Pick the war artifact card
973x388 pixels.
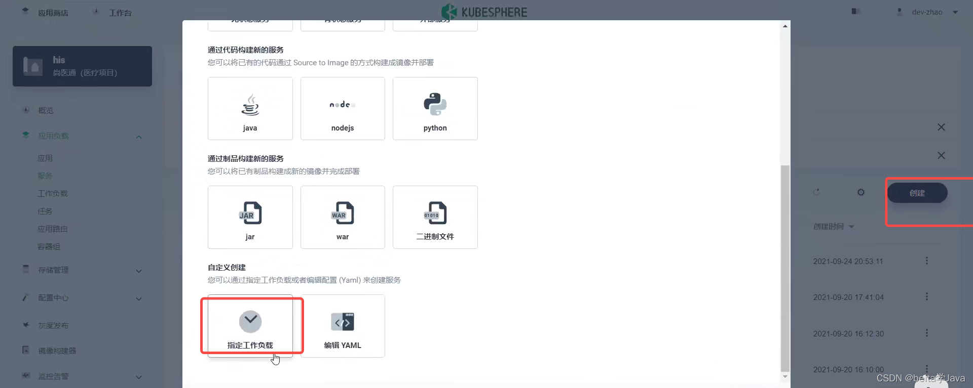[x=343, y=217]
